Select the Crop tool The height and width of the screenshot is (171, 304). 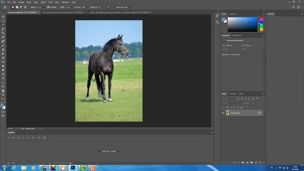point(3,33)
